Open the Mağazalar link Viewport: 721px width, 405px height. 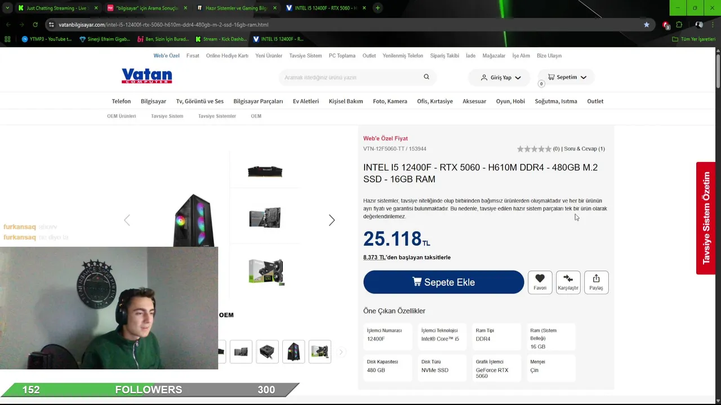pos(494,56)
